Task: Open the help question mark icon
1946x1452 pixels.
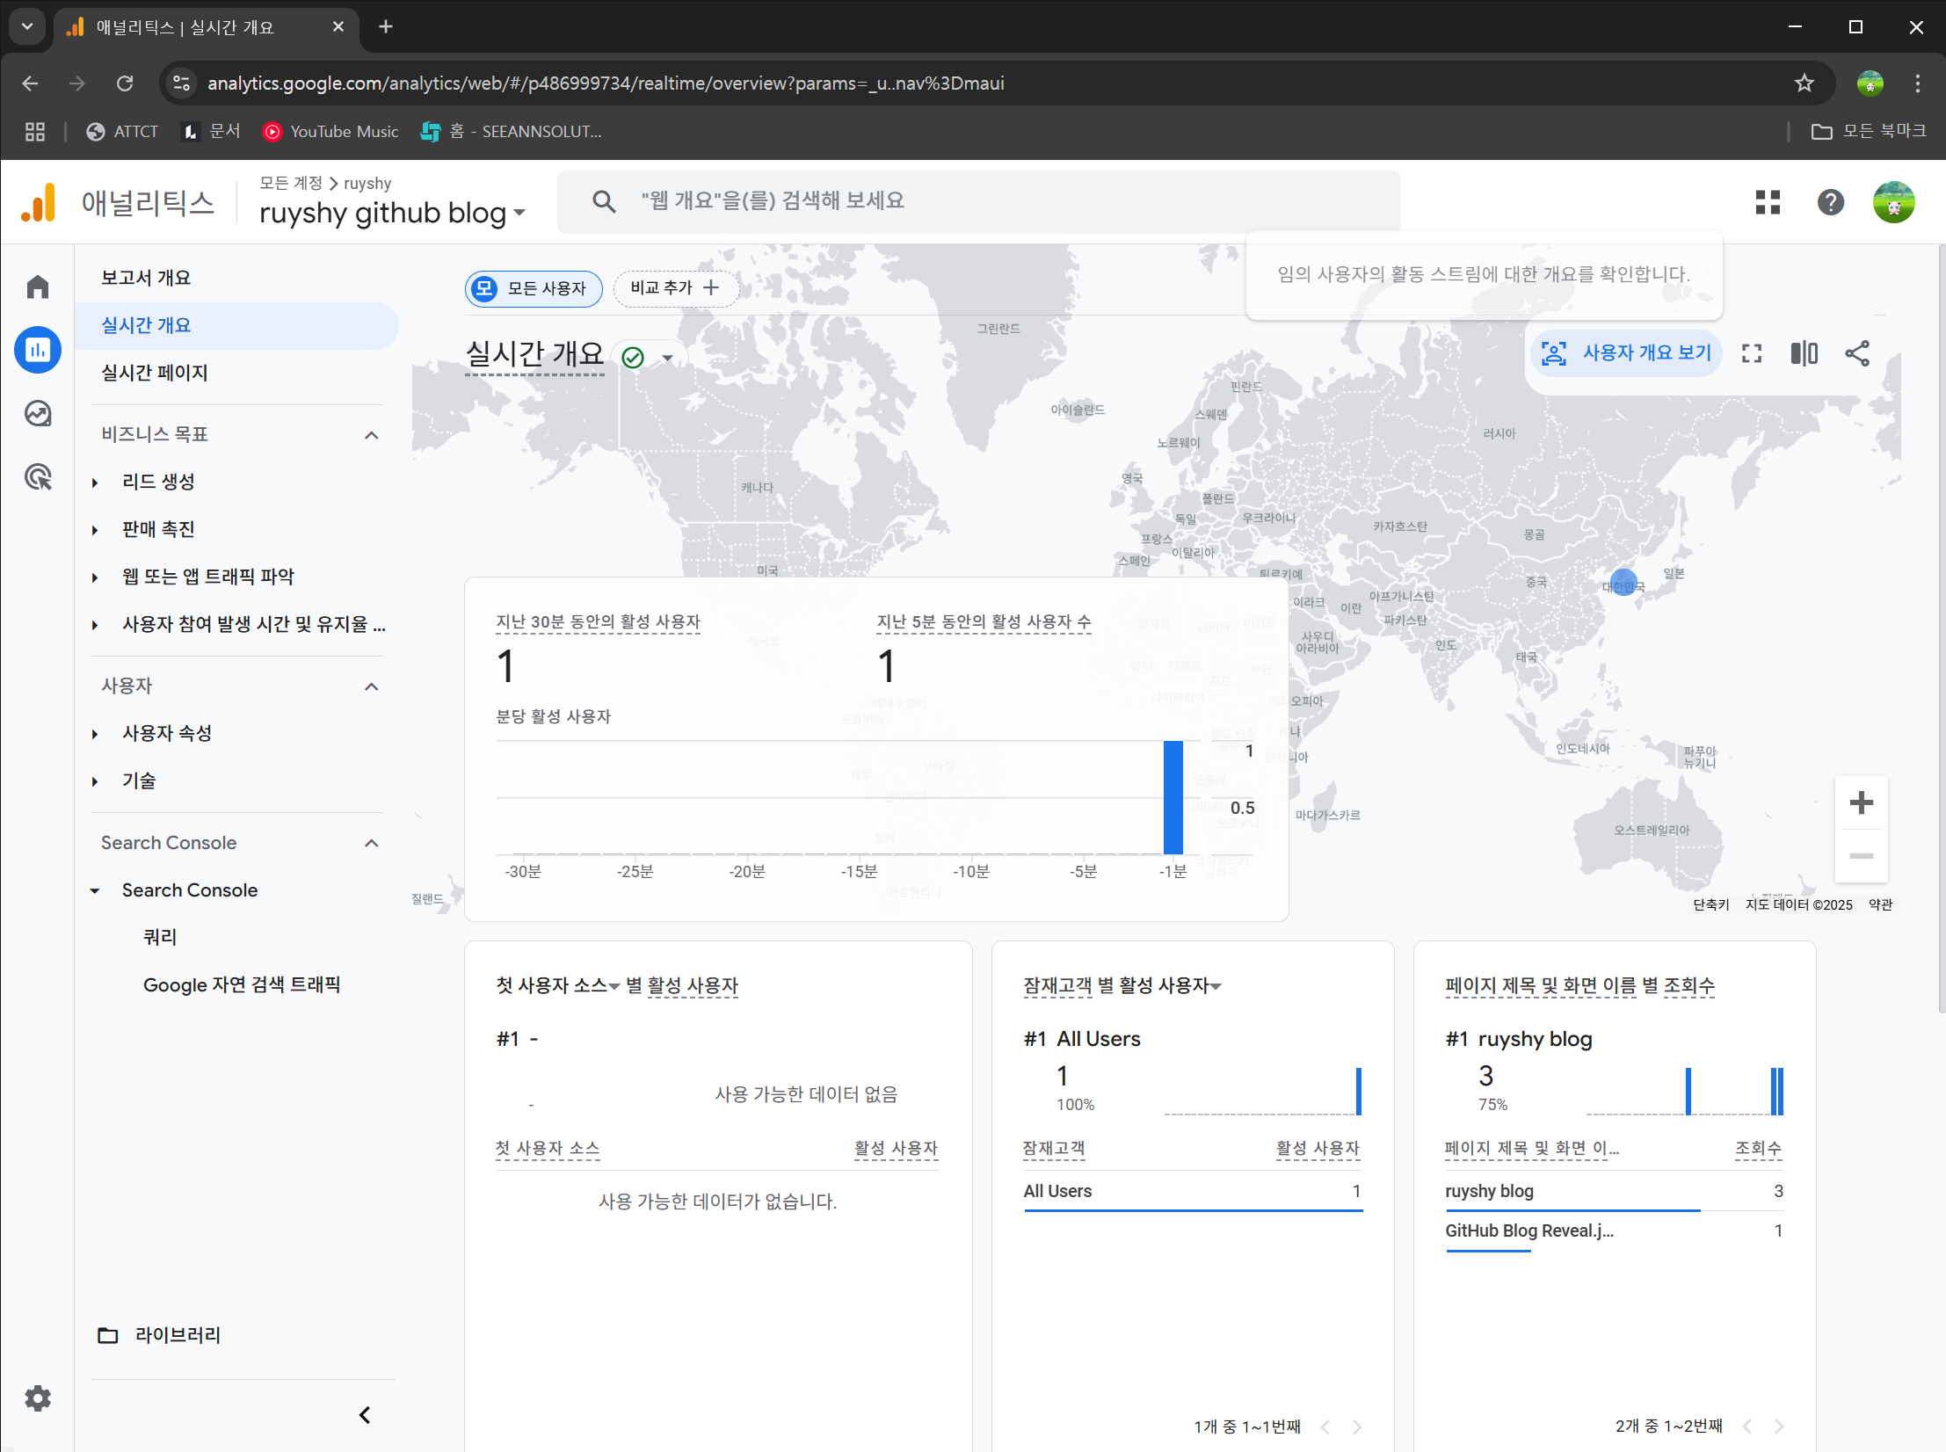Action: point(1830,202)
